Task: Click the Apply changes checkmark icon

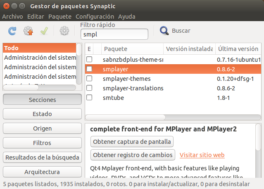Action: 44,31
